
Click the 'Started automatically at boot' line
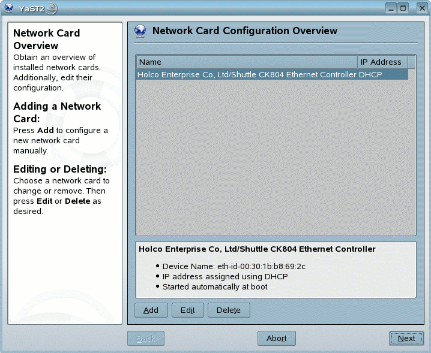[x=215, y=287]
